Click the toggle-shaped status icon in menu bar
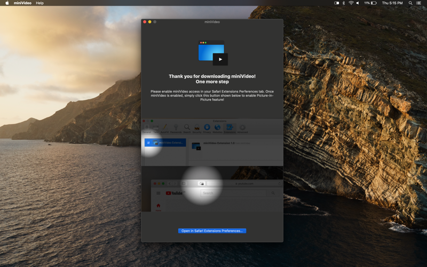The image size is (427, 267). coord(337,3)
